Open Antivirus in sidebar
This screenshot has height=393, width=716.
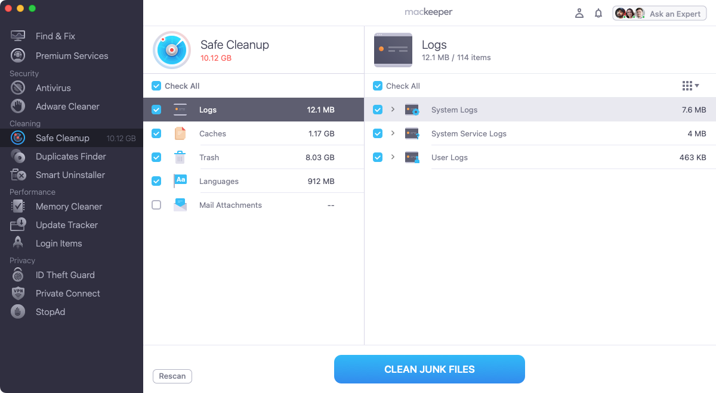pyautogui.click(x=53, y=88)
